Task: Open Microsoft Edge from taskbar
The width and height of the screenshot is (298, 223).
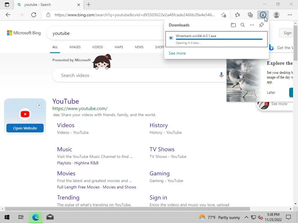Action: [36, 217]
